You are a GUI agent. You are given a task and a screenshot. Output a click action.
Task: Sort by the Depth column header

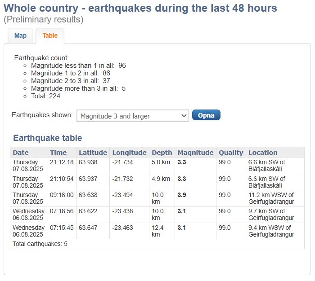point(162,153)
